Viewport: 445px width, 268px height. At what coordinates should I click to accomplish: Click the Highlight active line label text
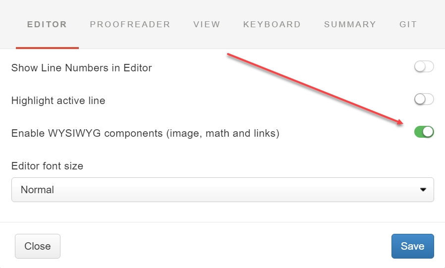click(x=58, y=101)
